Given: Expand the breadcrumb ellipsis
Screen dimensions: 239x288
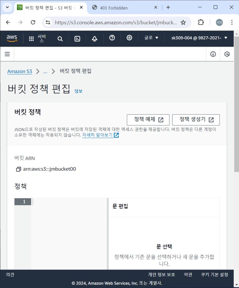Looking at the screenshot, I should (45, 72).
